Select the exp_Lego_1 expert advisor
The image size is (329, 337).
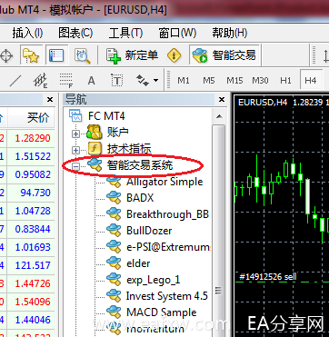pos(154,280)
